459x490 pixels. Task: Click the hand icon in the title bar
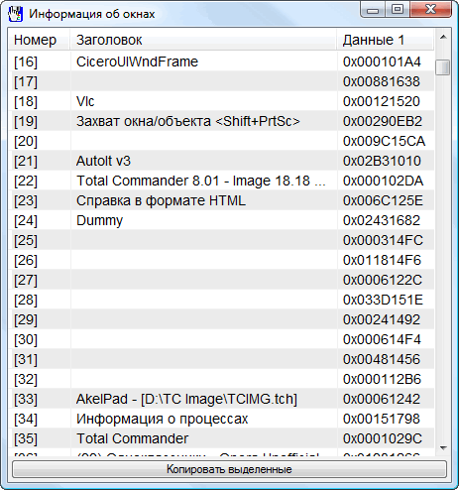click(x=15, y=14)
